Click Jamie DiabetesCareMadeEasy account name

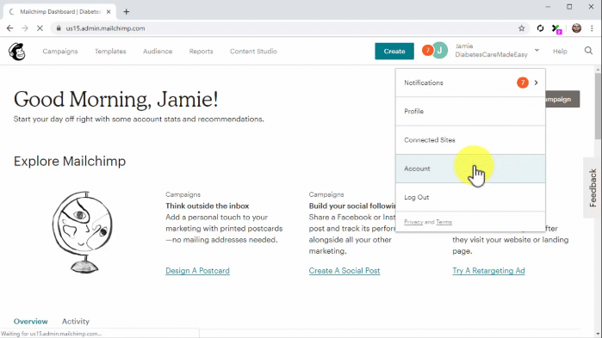pyautogui.click(x=491, y=50)
